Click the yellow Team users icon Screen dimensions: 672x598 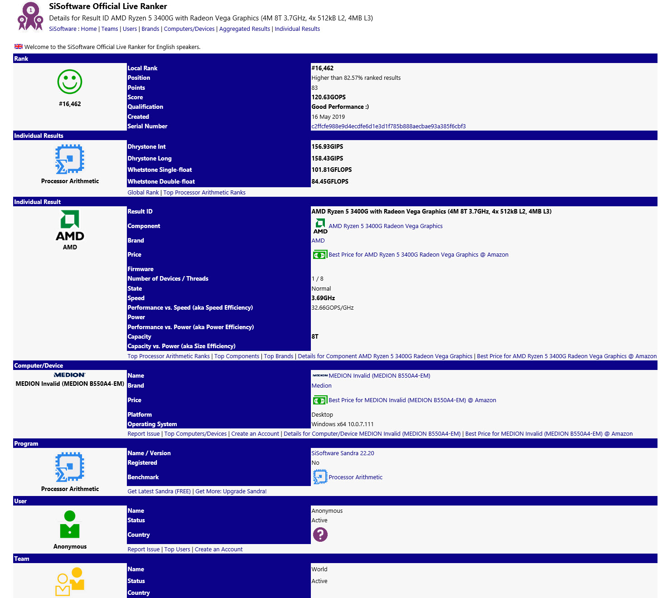(x=70, y=582)
